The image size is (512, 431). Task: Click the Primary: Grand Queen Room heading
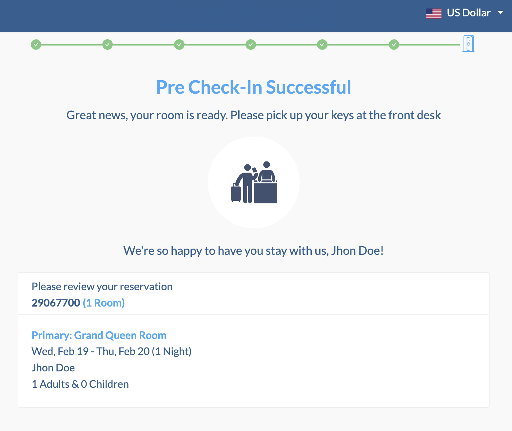click(99, 335)
